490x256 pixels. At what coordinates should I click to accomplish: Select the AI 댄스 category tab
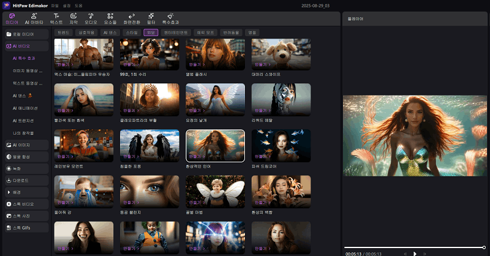(x=111, y=32)
